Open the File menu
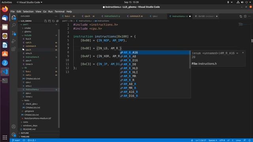This screenshot has height=142, width=253. pos(13,11)
